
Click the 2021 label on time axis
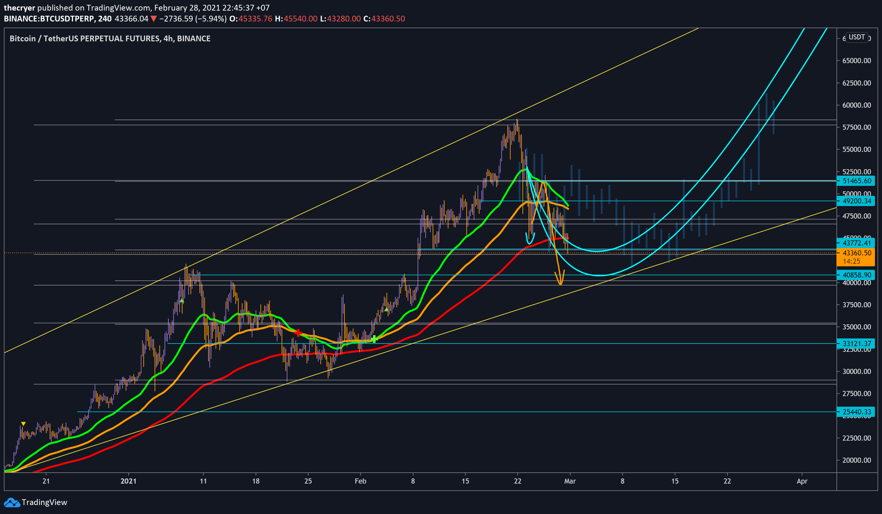[x=128, y=481]
